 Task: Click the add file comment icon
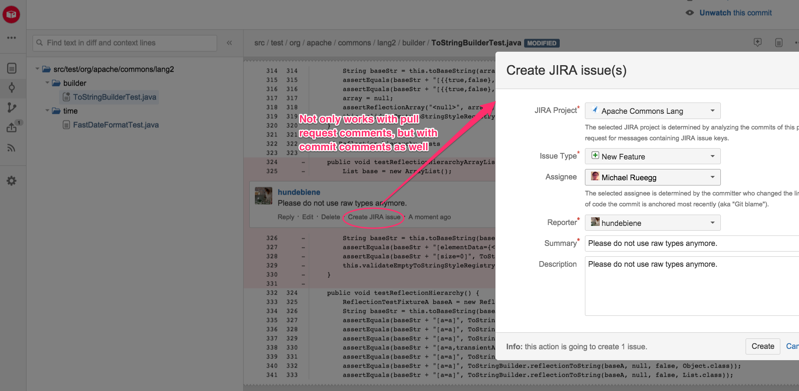click(758, 43)
